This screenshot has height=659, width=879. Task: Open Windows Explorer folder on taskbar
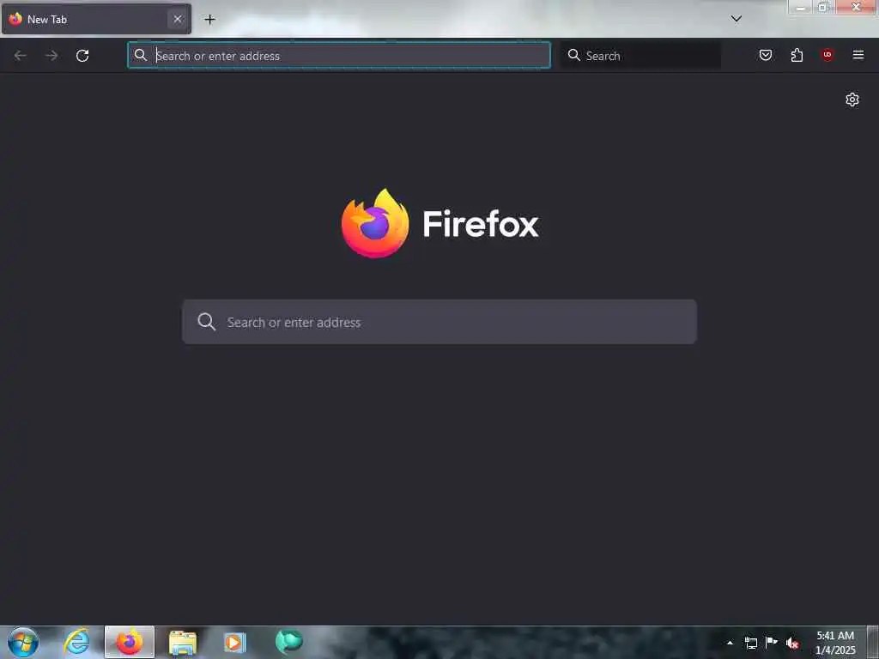[x=183, y=642]
